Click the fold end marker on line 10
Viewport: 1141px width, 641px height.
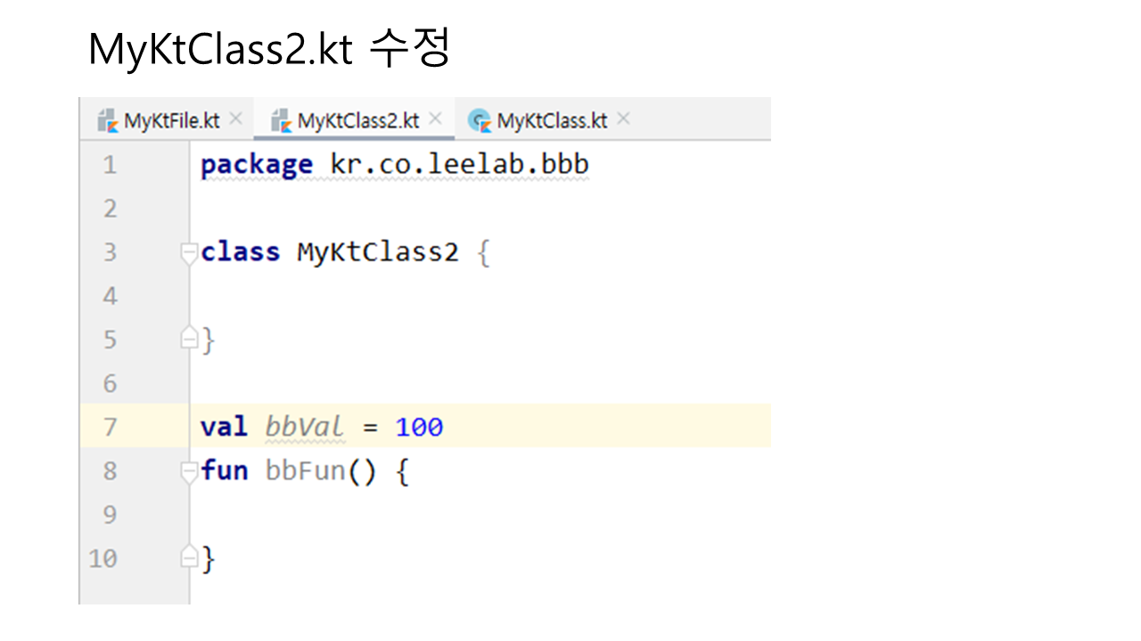click(188, 557)
